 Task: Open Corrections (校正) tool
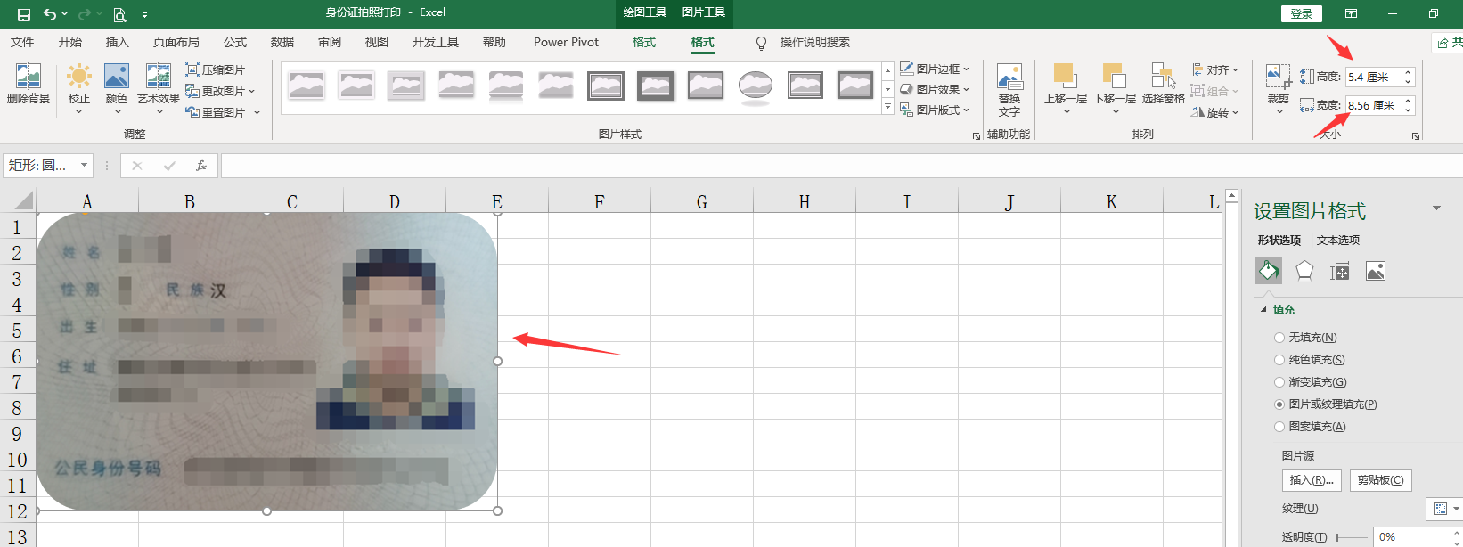point(79,88)
